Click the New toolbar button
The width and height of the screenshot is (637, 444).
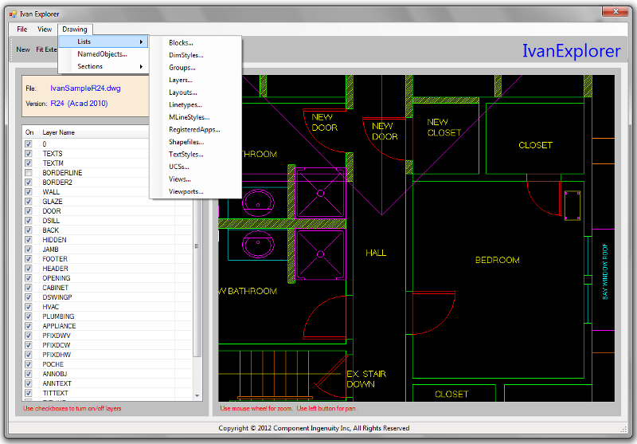point(23,49)
